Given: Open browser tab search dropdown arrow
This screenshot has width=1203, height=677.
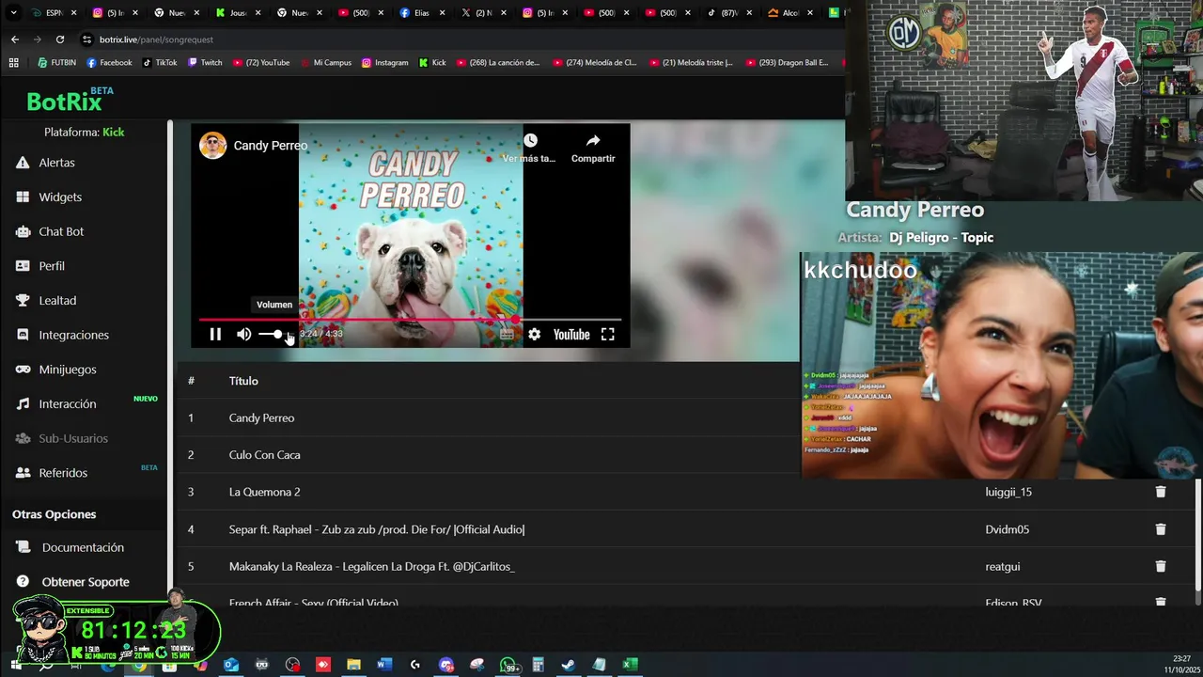Looking at the screenshot, I should (12, 13).
